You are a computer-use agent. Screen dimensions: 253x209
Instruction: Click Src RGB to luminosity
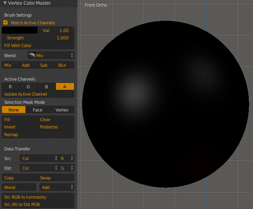point(38,197)
